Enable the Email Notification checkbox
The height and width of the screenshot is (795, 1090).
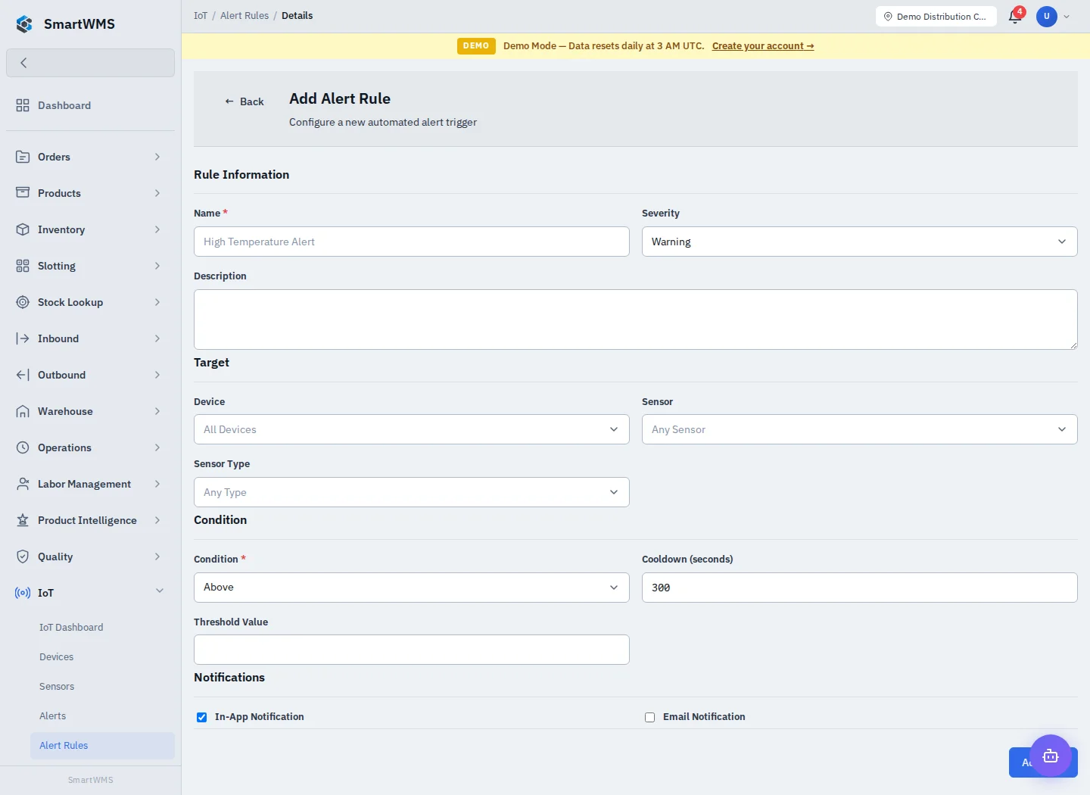point(650,717)
